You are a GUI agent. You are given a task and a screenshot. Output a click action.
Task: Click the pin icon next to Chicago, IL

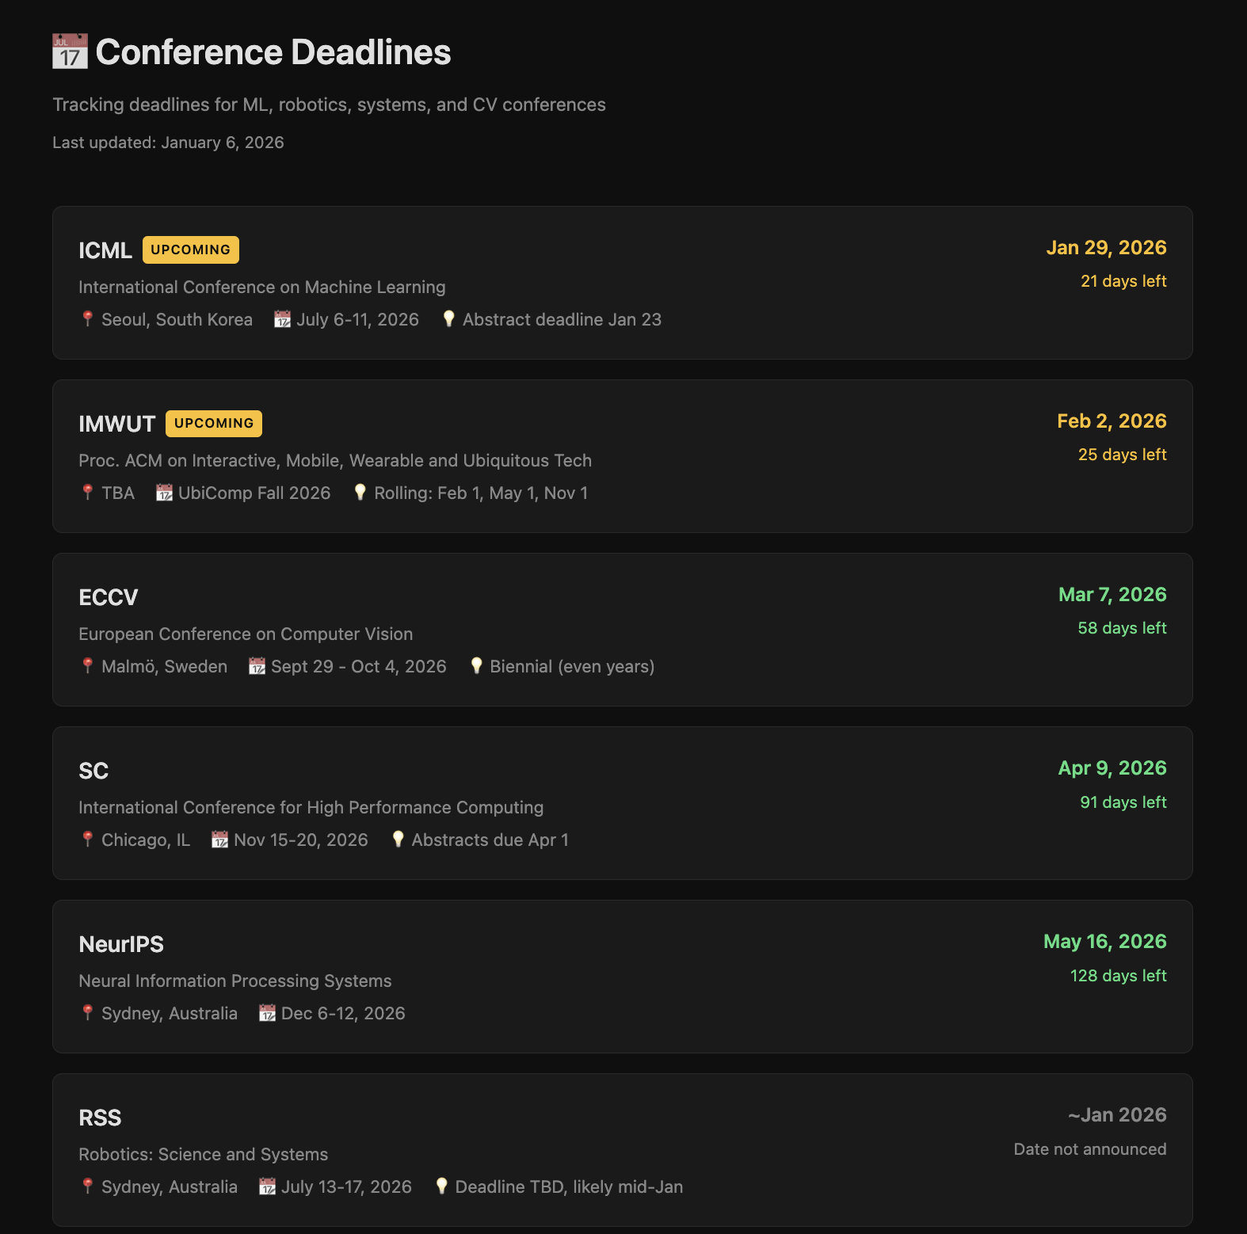click(x=86, y=840)
